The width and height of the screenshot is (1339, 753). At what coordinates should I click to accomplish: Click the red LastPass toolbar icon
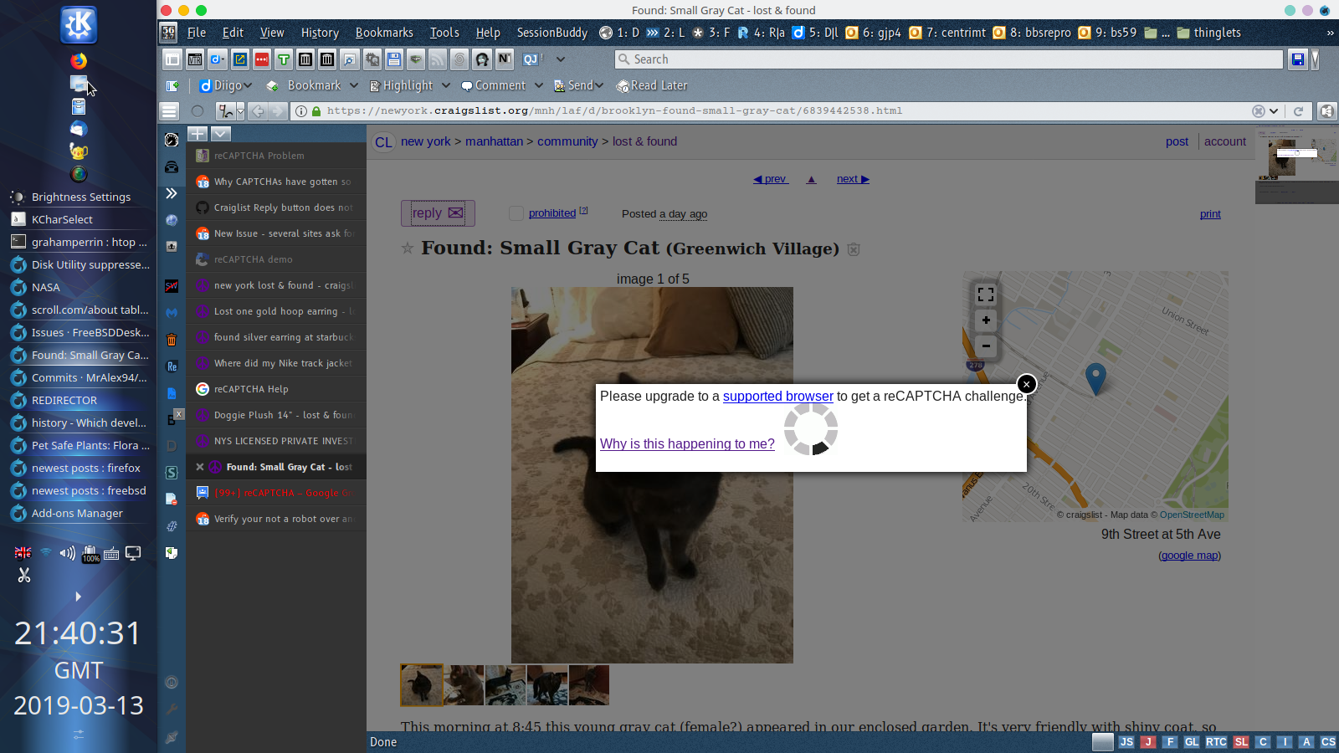click(262, 59)
